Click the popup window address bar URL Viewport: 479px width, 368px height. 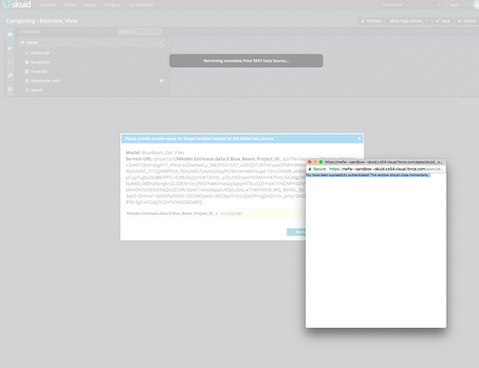tap(386, 169)
